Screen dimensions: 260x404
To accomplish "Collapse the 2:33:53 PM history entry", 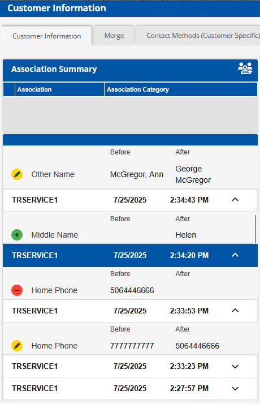I will (235, 311).
